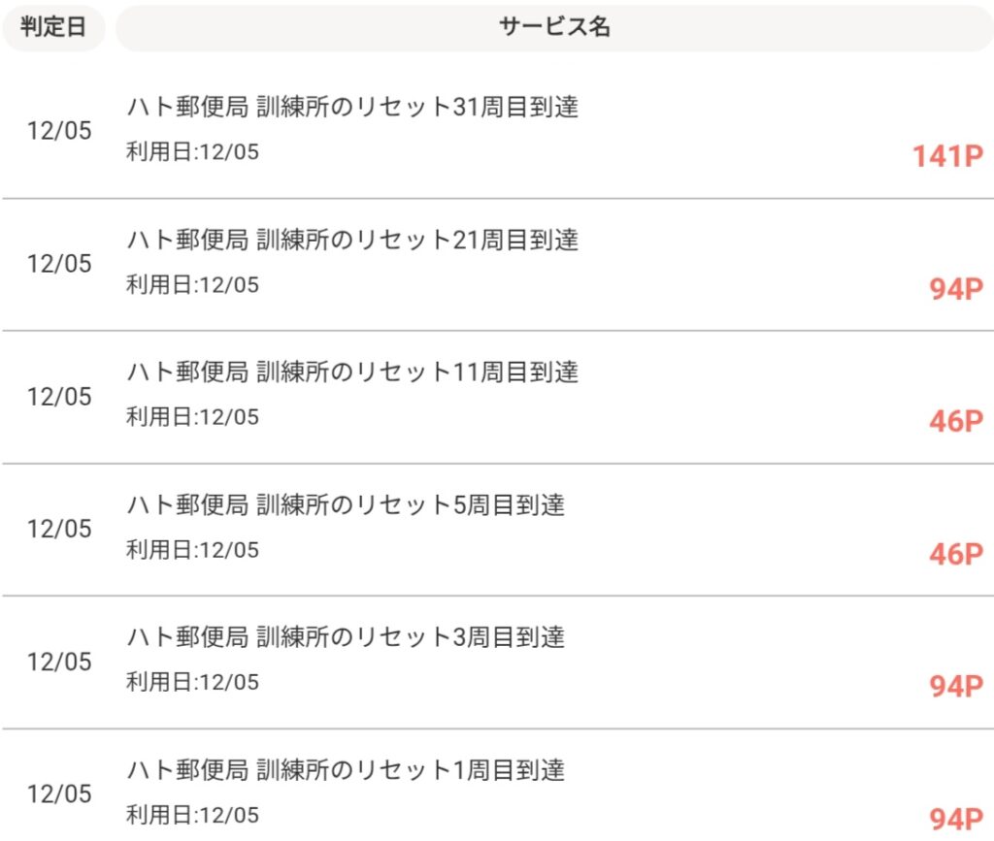Click the 12/05 judgment date of 1周目 row
The width and height of the screenshot is (994, 841).
59,794
